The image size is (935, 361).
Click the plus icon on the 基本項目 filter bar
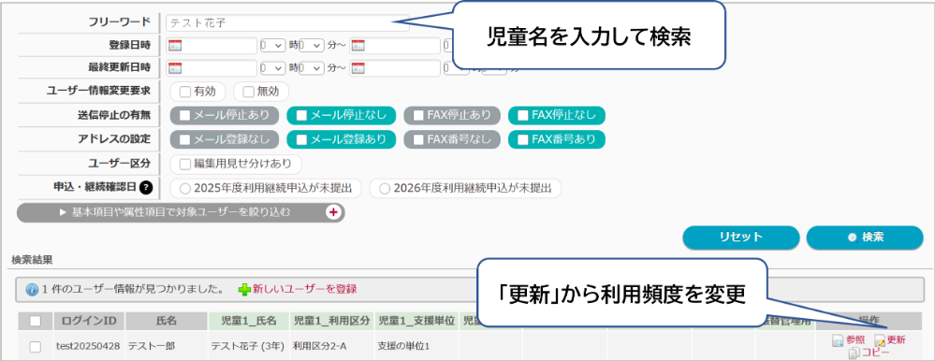click(x=333, y=212)
